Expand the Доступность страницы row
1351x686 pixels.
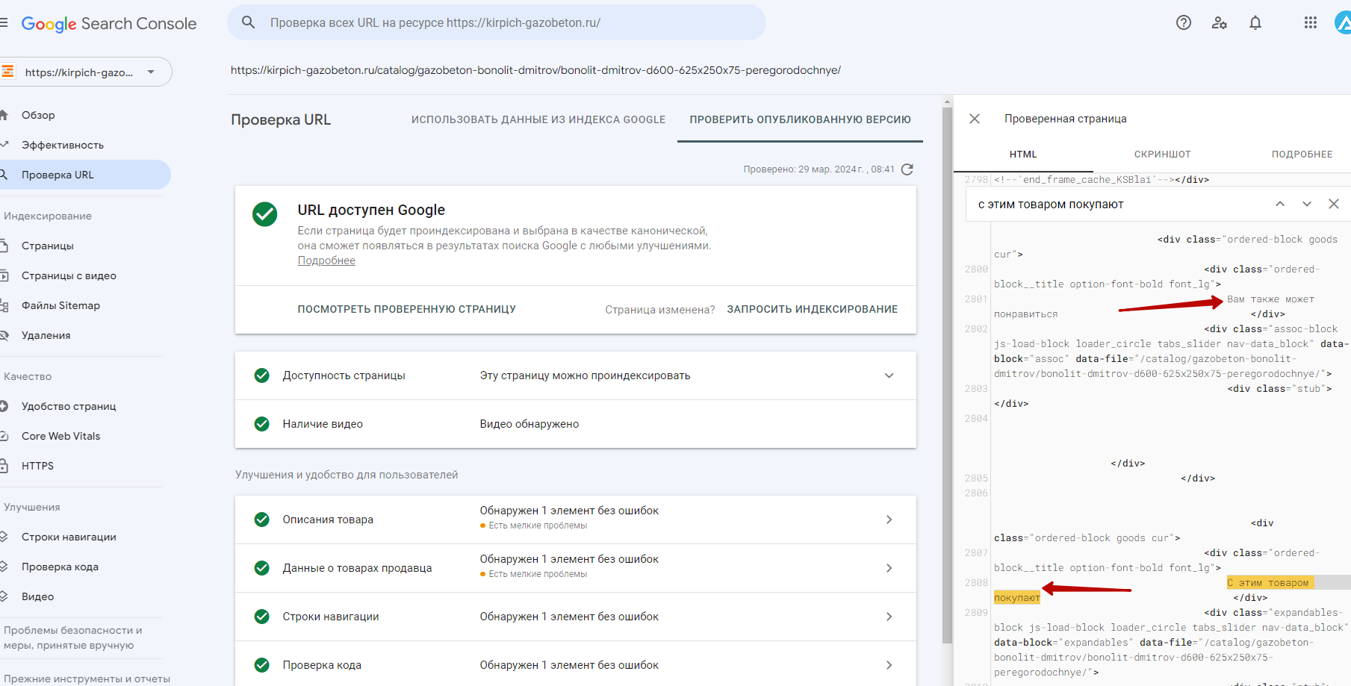point(889,375)
